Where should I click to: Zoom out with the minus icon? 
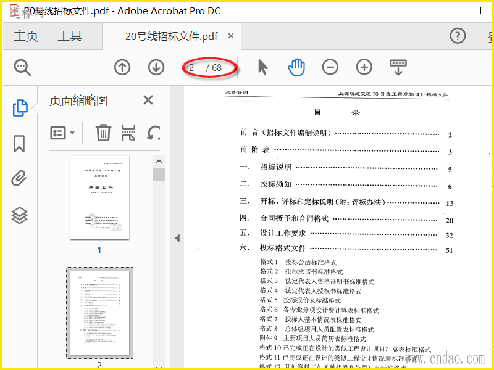coord(330,67)
